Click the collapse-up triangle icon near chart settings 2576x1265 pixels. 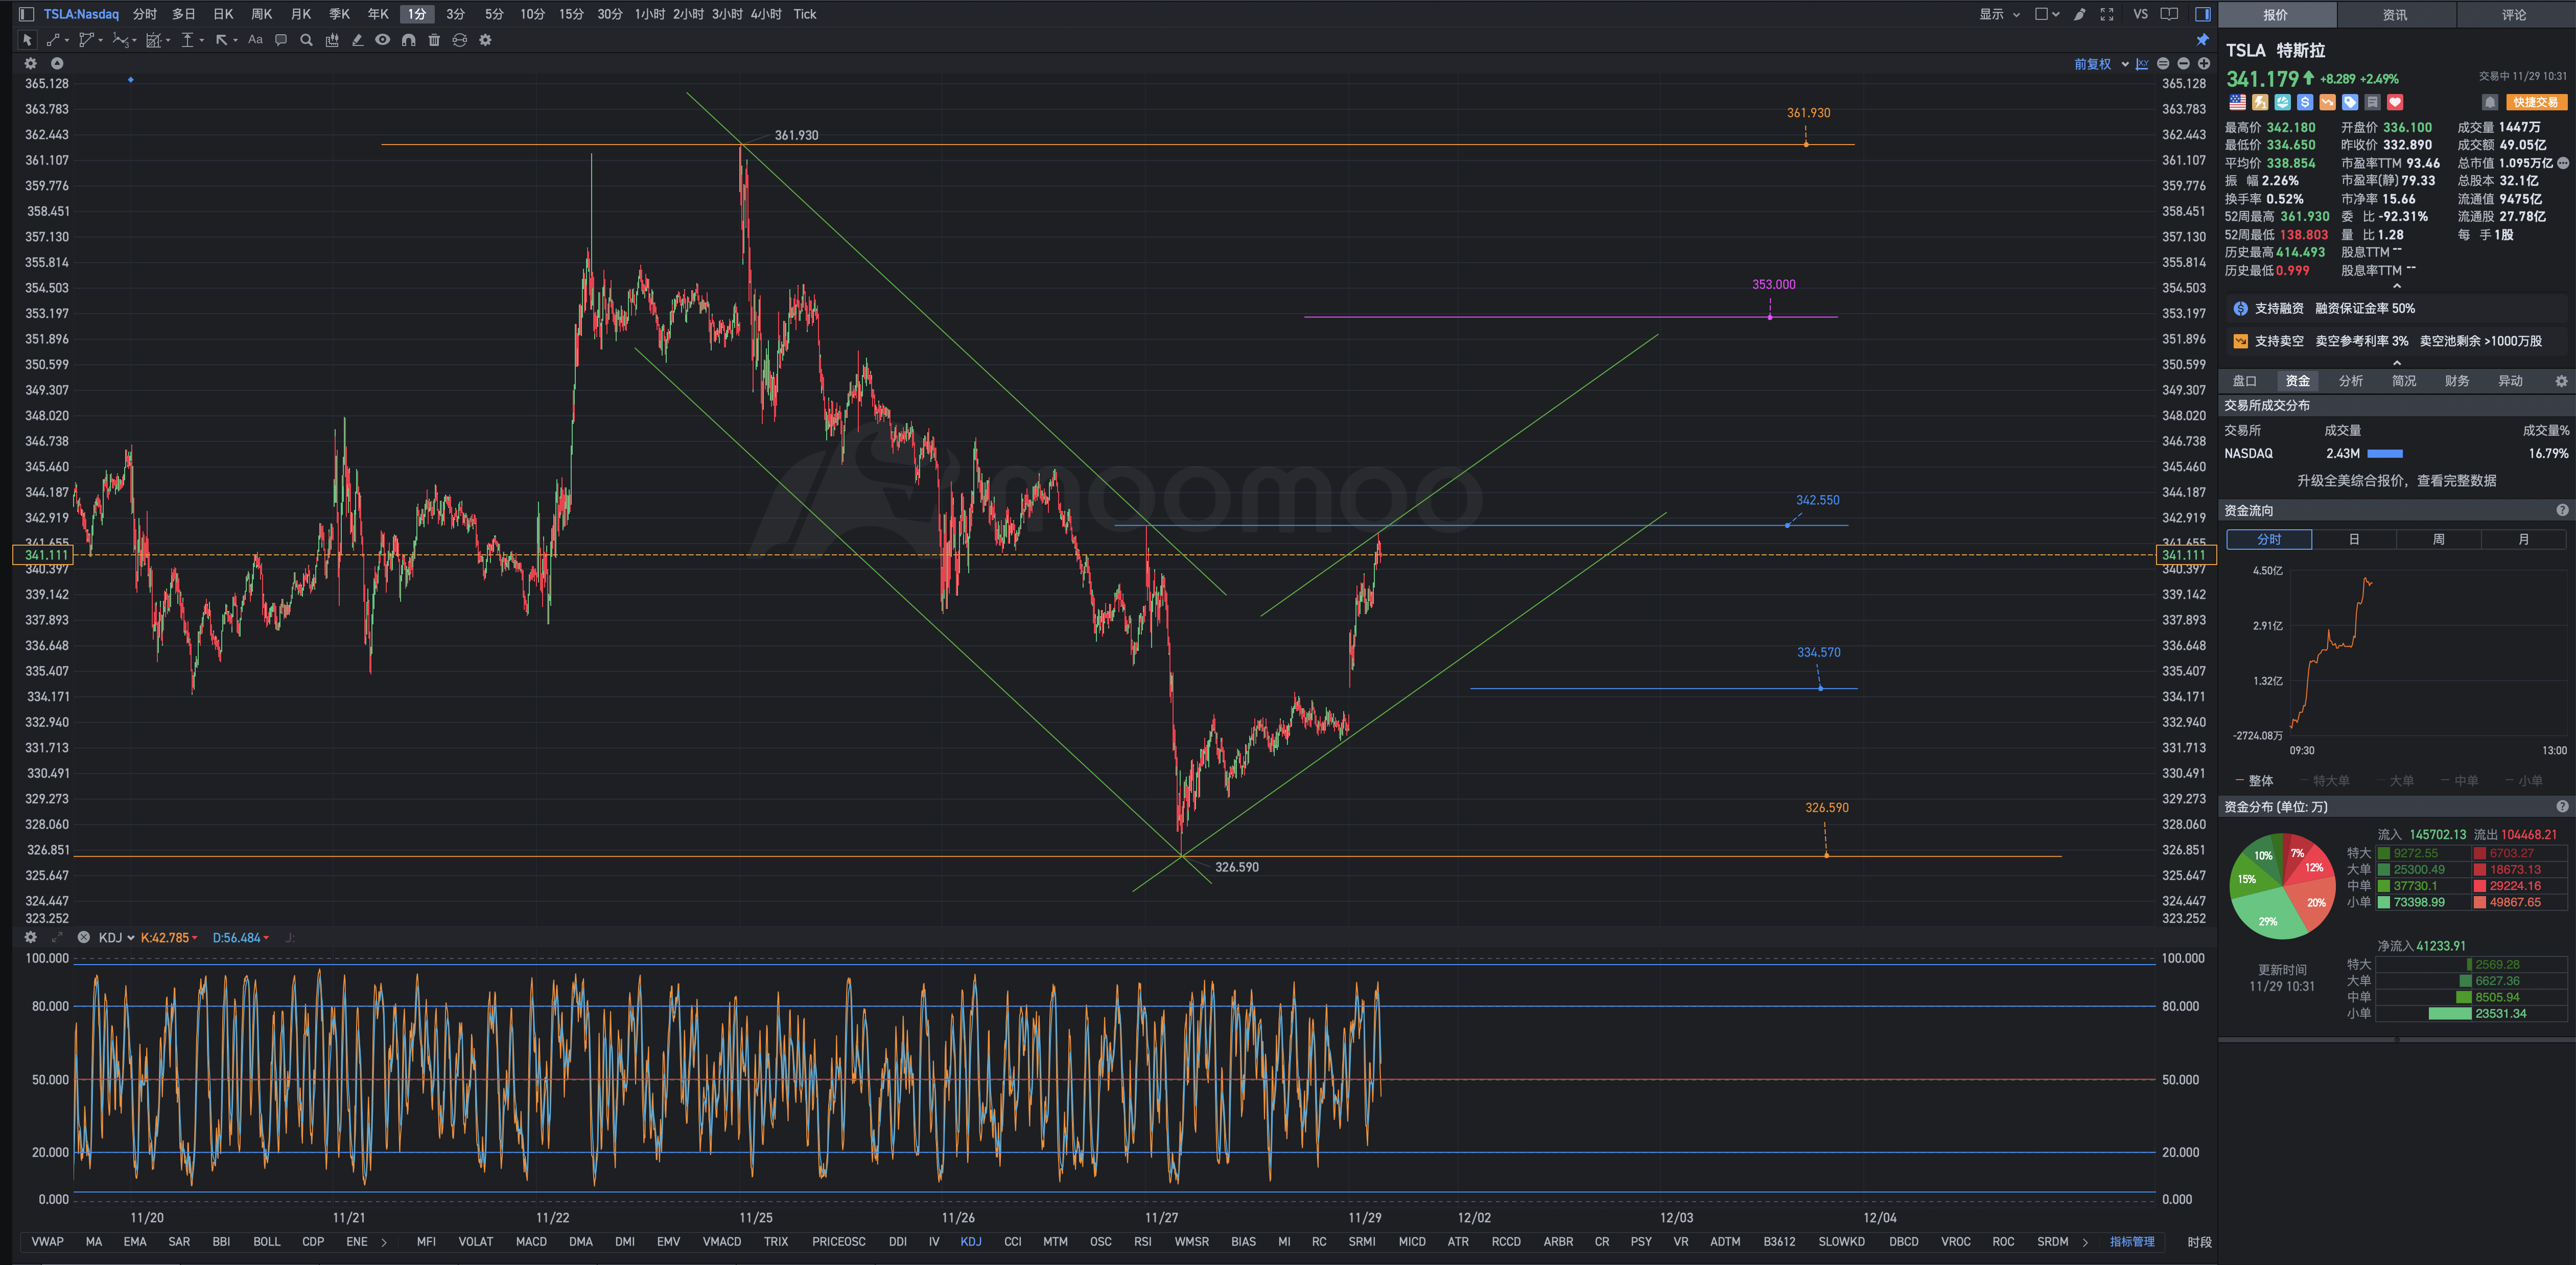click(x=57, y=63)
